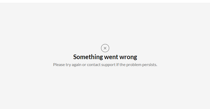The height and width of the screenshot is (109, 210).
Task: Click the bold error title text
Action: (x=105, y=57)
